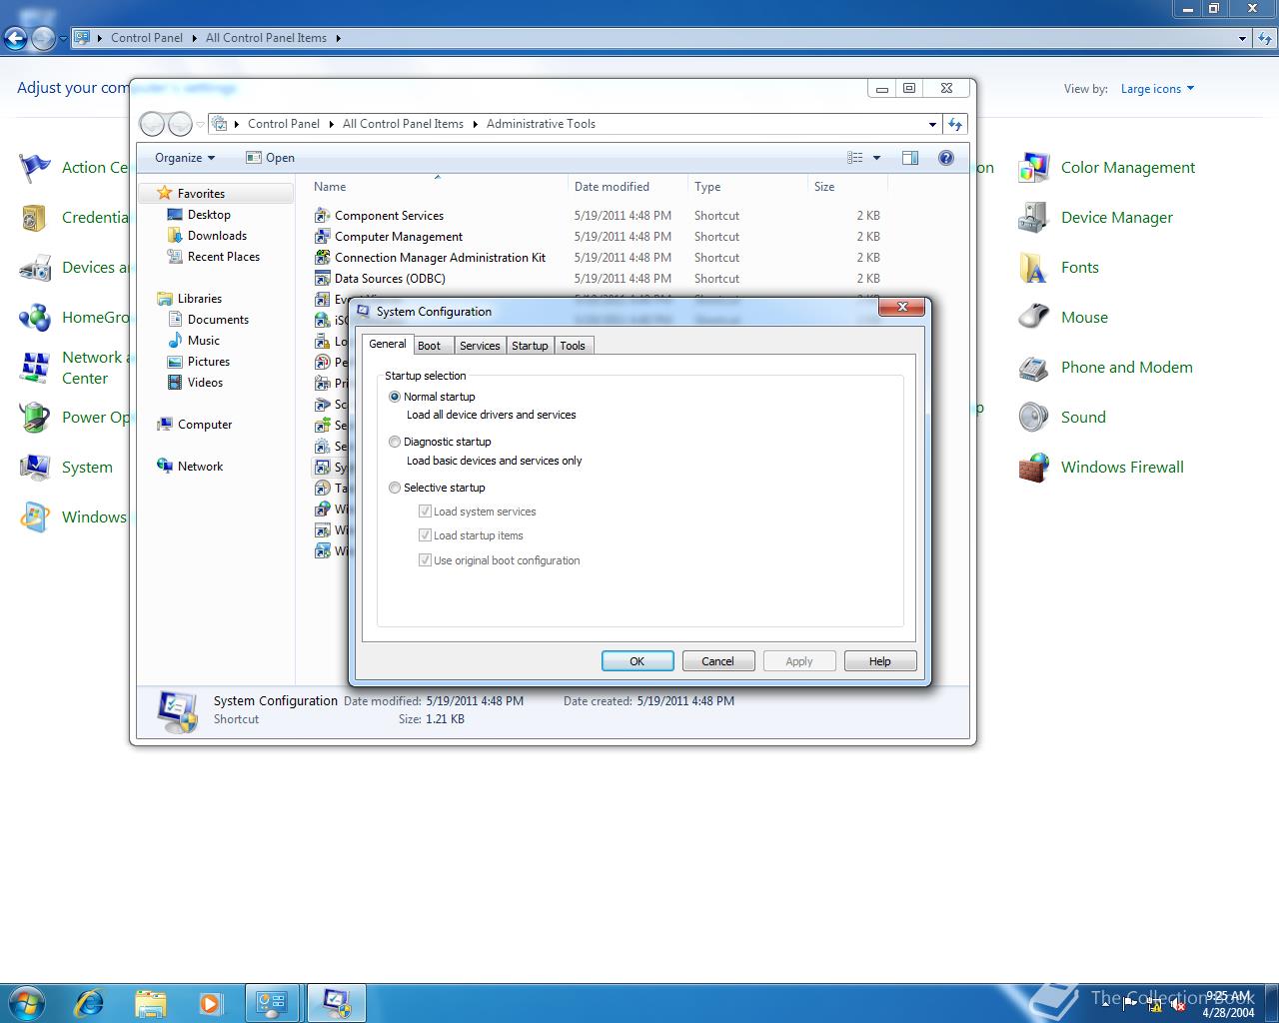
Task: Open the View by Large icons dropdown
Action: (1157, 89)
